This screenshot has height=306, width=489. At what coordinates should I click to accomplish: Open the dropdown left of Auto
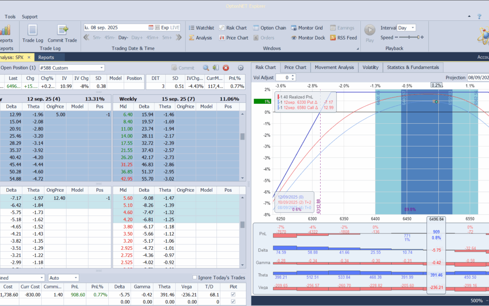point(42,277)
